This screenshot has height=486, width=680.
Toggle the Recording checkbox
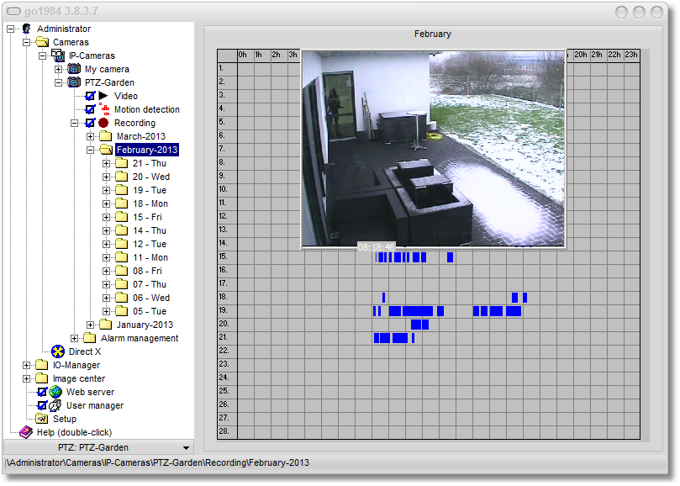tap(90, 123)
